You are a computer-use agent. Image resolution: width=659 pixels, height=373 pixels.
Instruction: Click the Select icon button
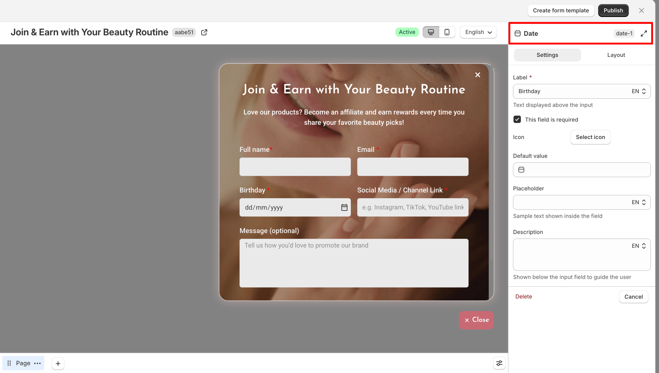(x=590, y=137)
